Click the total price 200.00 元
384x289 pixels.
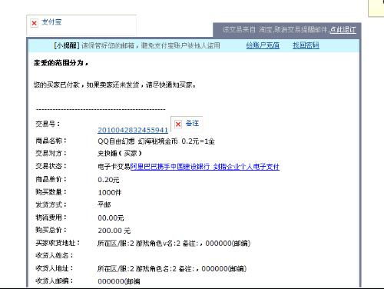(114, 231)
